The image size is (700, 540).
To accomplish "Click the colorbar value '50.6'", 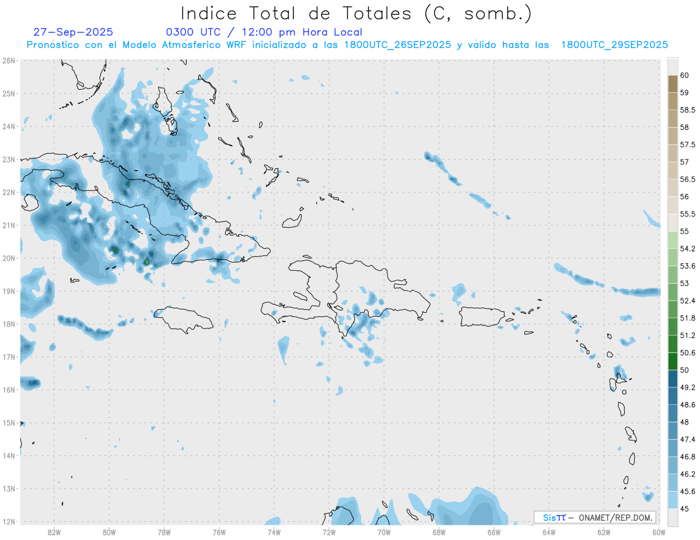I will point(687,352).
